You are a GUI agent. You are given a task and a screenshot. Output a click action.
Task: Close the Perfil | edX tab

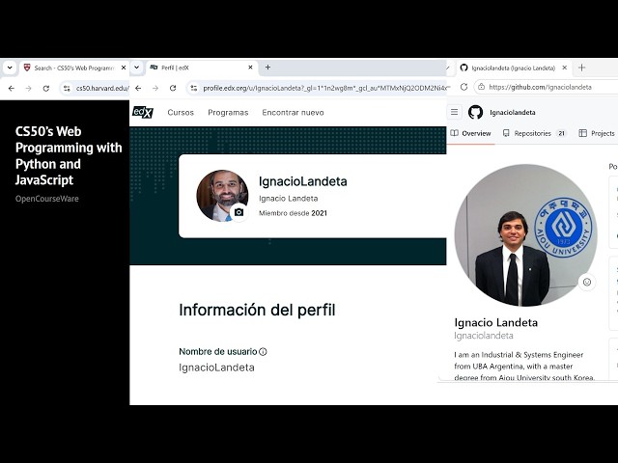250,68
